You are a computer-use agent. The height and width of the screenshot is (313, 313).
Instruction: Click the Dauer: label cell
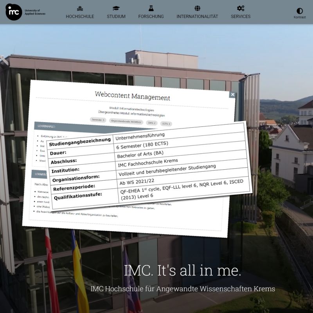coord(81,151)
